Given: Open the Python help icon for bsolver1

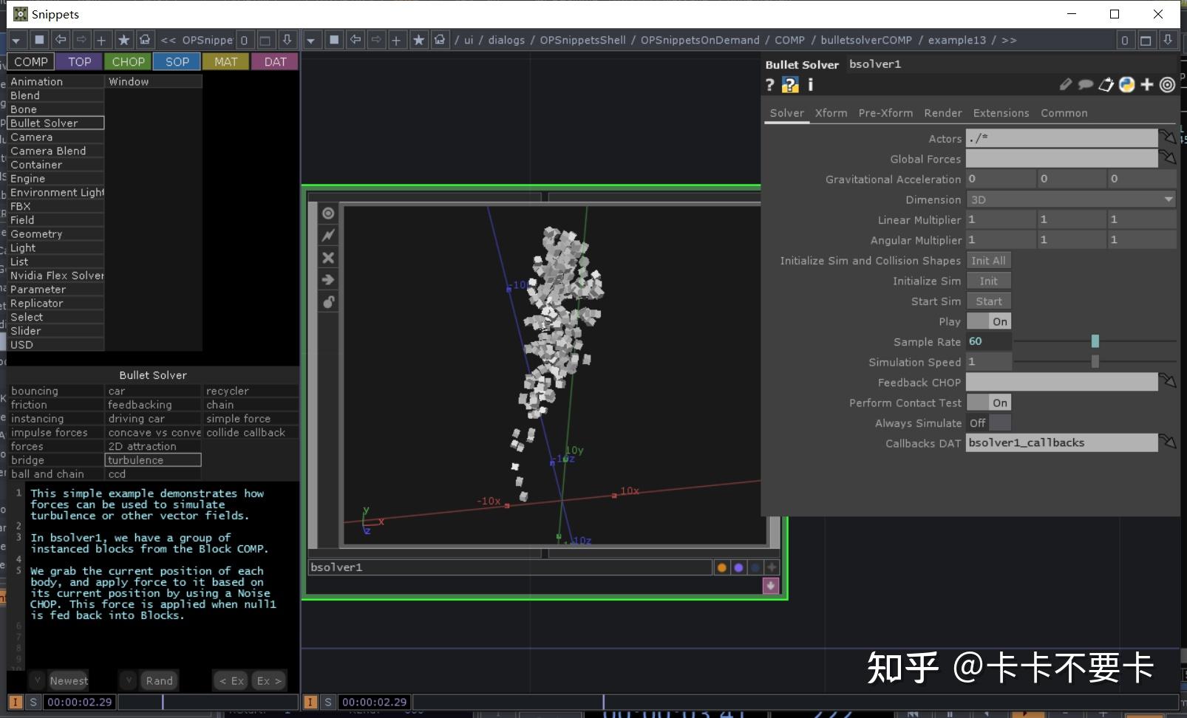Looking at the screenshot, I should tap(790, 84).
